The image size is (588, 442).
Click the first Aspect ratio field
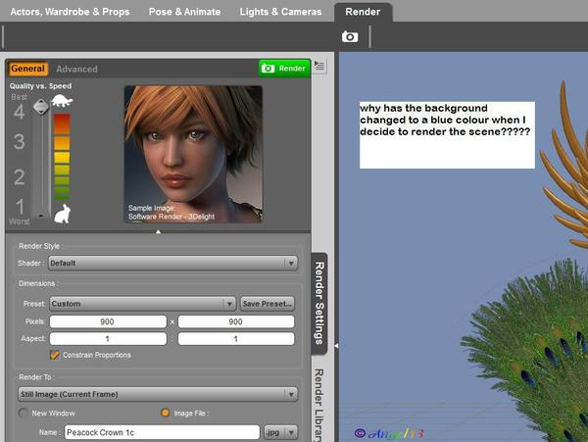108,339
